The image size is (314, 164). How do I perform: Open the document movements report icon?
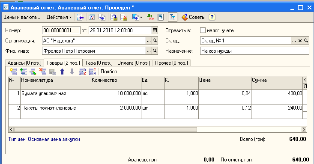click(161, 17)
